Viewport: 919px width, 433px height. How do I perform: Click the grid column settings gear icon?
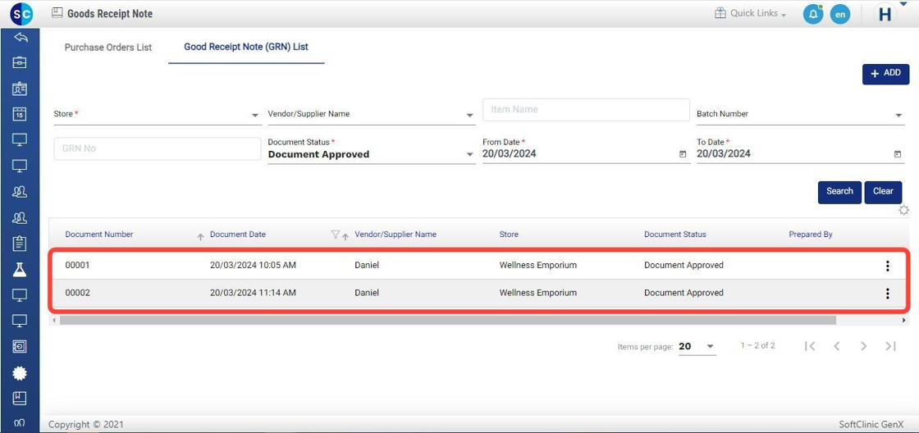tap(903, 211)
